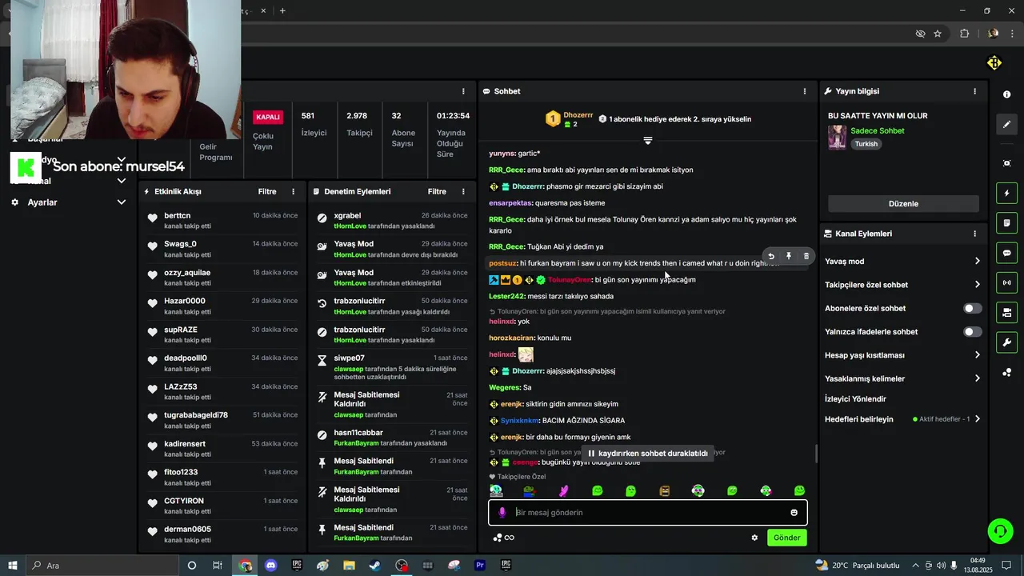Click the screen capture icon in right sidebar
Image resolution: width=1024 pixels, height=576 pixels.
pyautogui.click(x=1006, y=163)
